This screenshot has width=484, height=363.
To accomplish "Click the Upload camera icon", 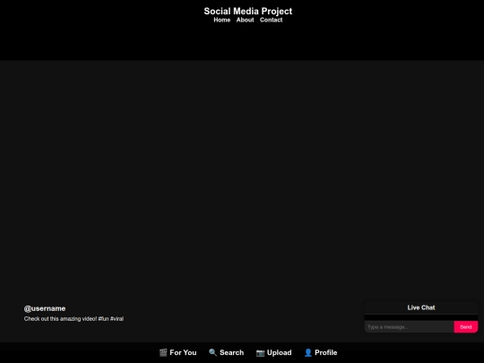I will (260, 352).
